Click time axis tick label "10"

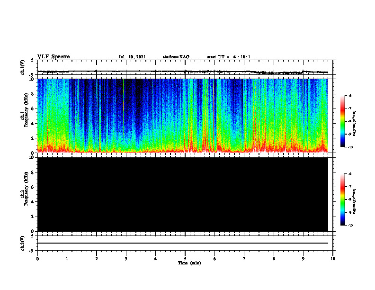click(333, 259)
